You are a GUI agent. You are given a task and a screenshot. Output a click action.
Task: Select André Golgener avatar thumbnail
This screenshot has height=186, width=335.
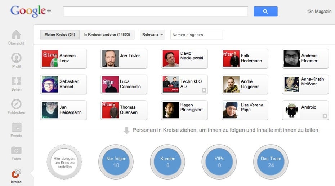(x=231, y=84)
